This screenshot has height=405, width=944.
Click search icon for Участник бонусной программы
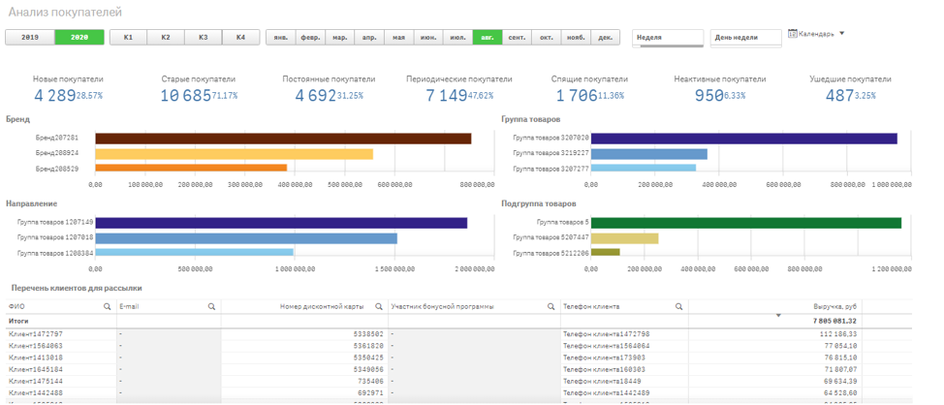click(x=552, y=306)
